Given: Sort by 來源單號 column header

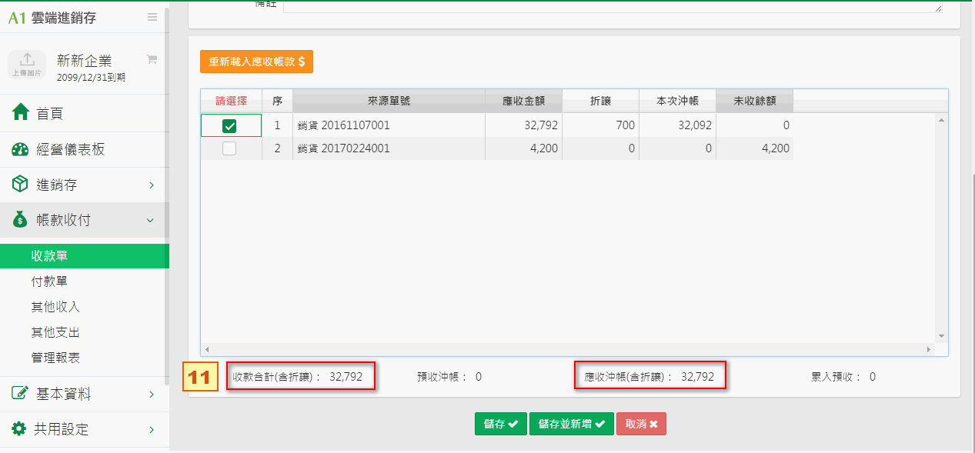Looking at the screenshot, I should pyautogui.click(x=389, y=101).
